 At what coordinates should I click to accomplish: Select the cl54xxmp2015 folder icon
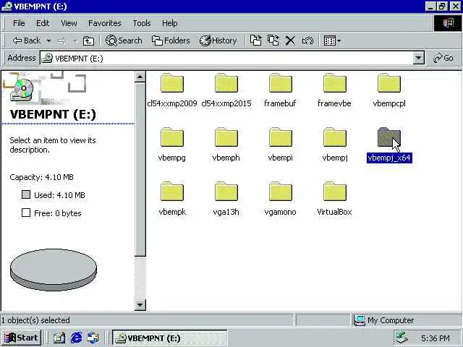(226, 83)
